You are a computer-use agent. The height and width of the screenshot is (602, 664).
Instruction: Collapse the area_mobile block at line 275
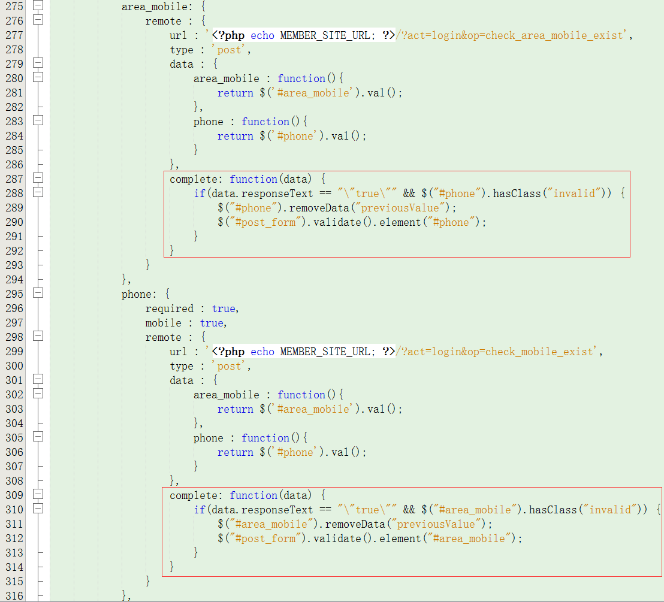[38, 7]
